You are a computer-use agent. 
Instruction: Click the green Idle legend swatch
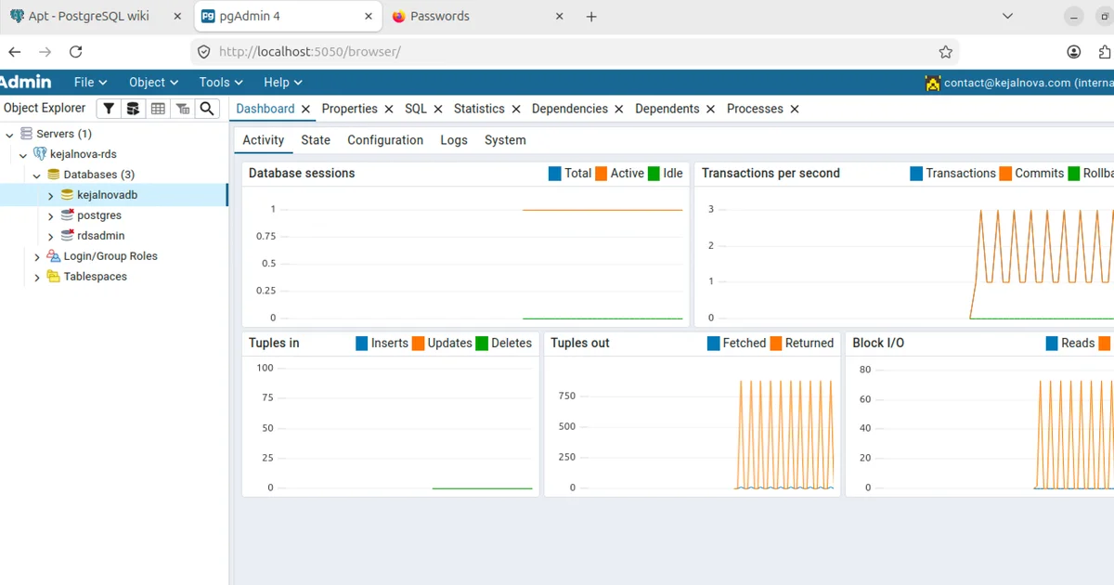point(654,174)
